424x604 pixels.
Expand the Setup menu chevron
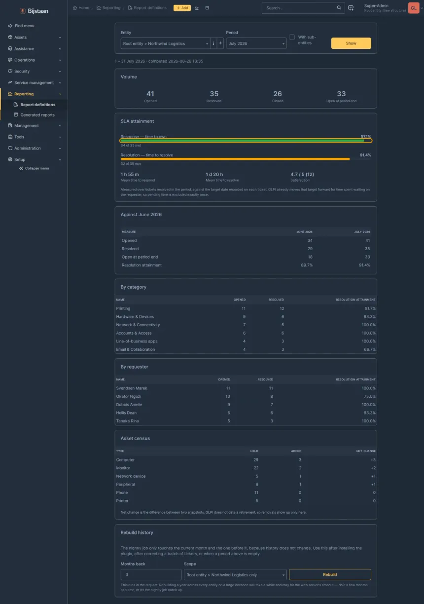[60, 159]
